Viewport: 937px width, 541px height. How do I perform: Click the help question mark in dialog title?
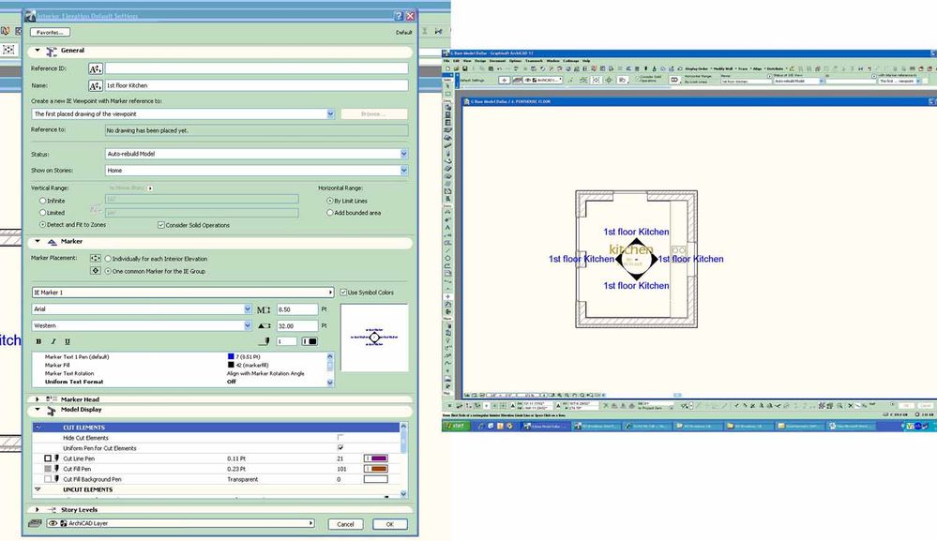coord(399,16)
